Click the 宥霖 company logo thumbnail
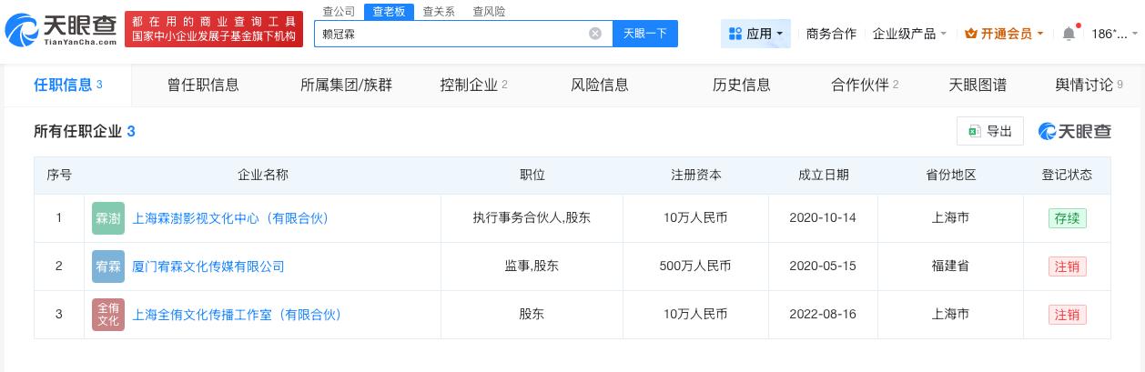This screenshot has height=372, width=1145. pos(108,266)
